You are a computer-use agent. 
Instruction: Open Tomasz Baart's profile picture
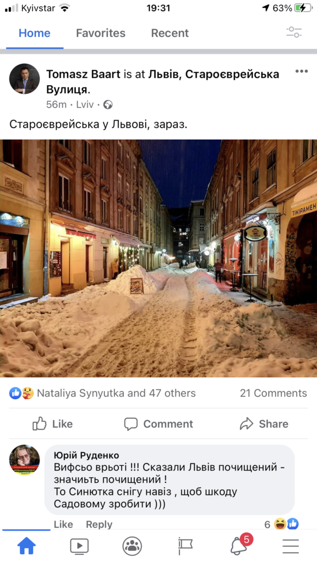(x=24, y=79)
